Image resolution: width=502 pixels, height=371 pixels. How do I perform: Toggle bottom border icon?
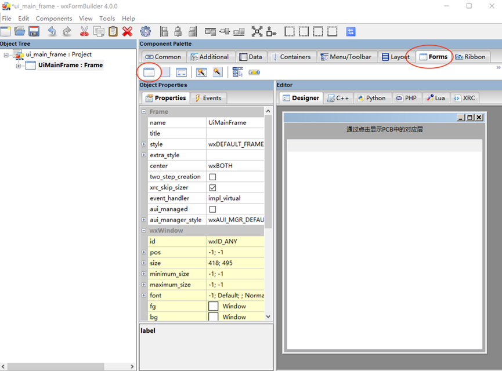pyautogui.click(x=333, y=31)
